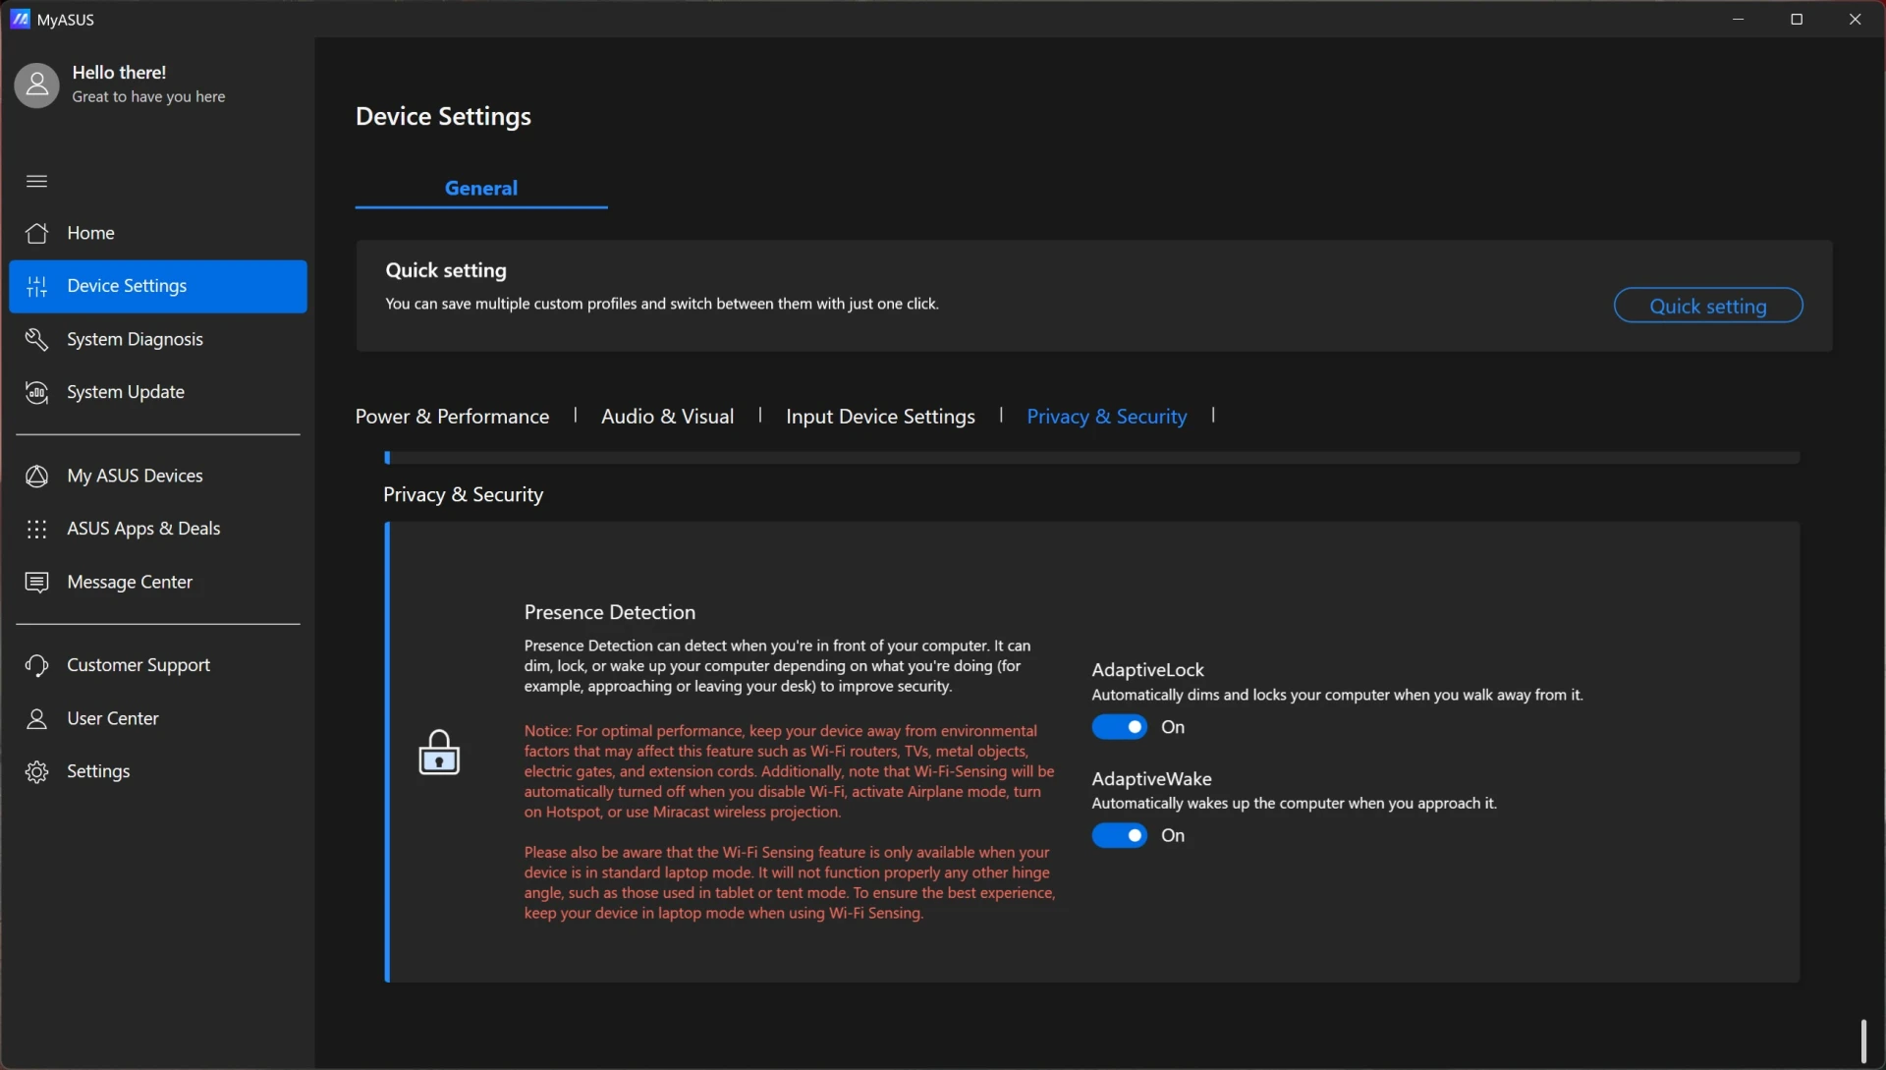Open Message Center section

click(158, 582)
